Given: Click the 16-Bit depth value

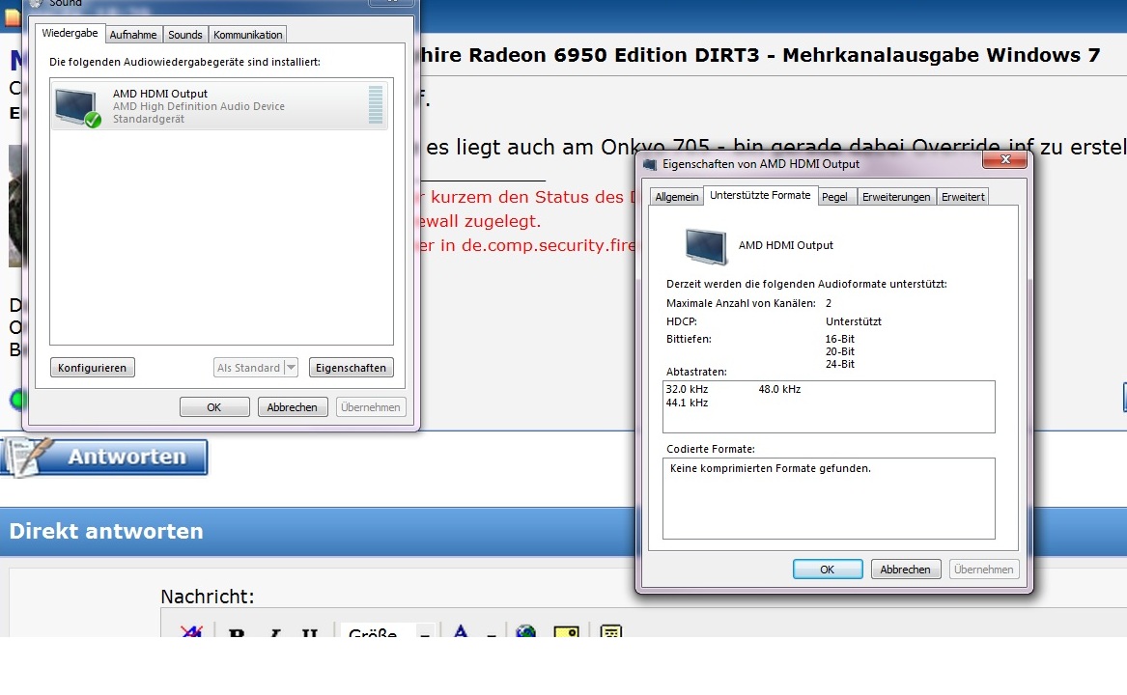Looking at the screenshot, I should [x=839, y=339].
